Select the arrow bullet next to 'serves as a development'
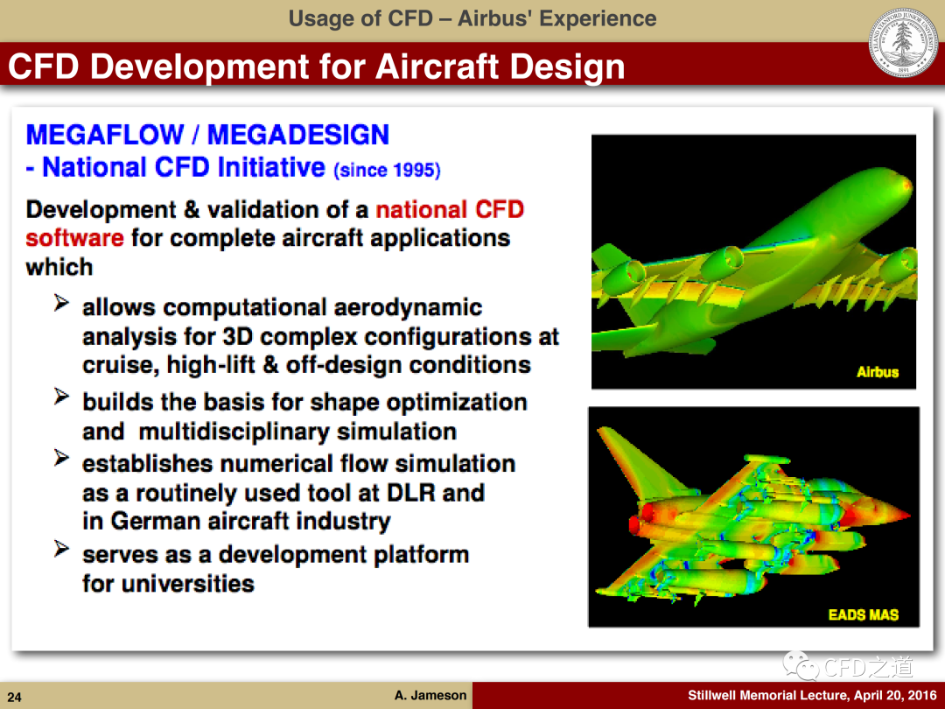The width and height of the screenshot is (945, 709). coord(61,551)
